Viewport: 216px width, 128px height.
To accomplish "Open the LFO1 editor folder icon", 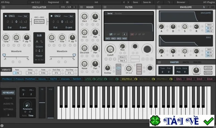I will point(94,79).
